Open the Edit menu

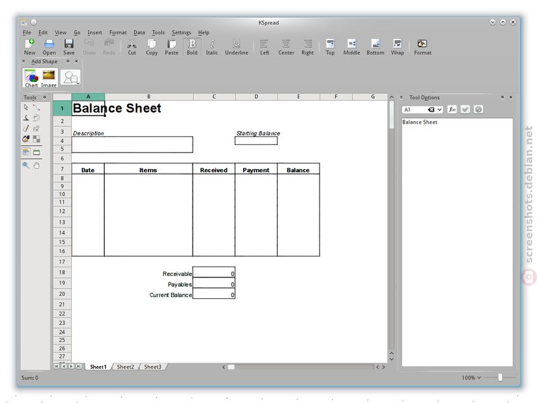pos(43,32)
